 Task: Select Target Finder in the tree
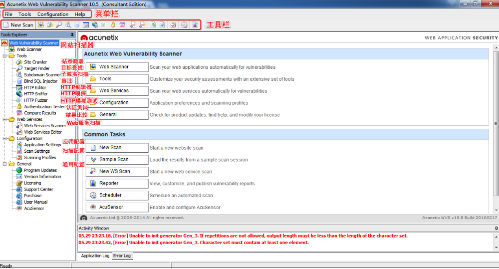[x=36, y=68]
